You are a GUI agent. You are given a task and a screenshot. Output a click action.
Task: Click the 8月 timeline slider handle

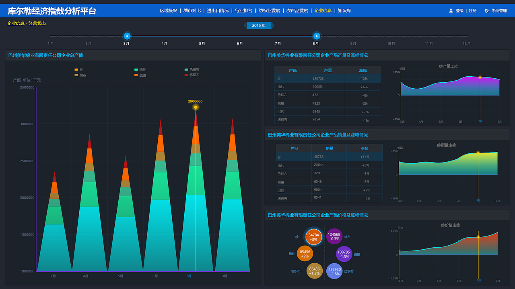[x=317, y=36]
